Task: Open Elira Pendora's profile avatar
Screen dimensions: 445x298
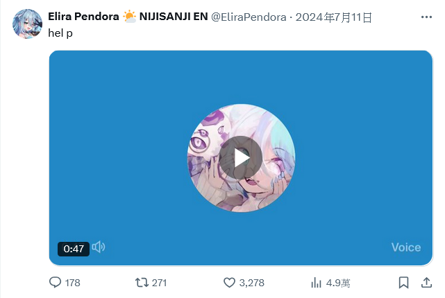Action: click(27, 24)
